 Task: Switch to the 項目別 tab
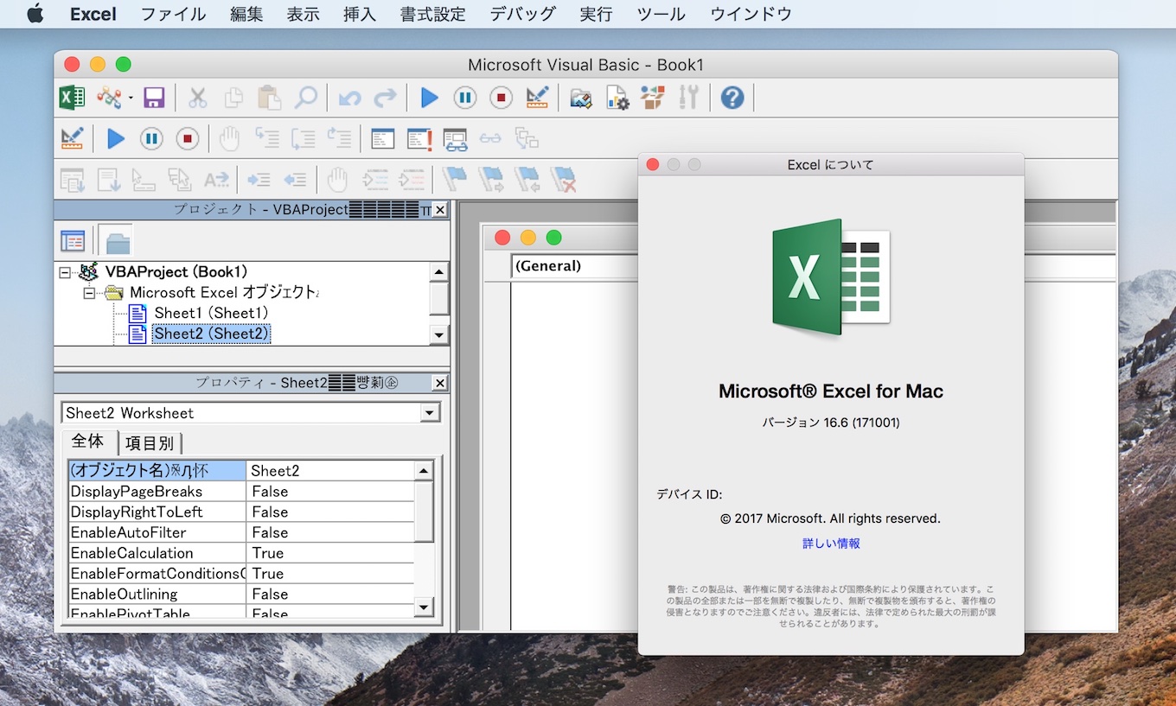point(150,443)
